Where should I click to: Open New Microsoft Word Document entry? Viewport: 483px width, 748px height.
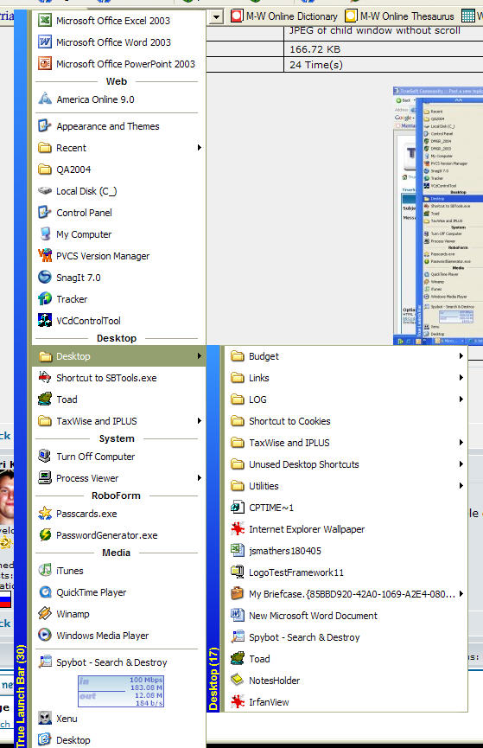pos(346,616)
